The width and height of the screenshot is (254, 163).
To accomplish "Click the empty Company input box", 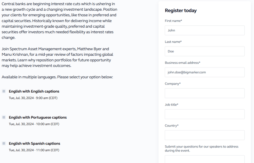I will tap(205, 93).
